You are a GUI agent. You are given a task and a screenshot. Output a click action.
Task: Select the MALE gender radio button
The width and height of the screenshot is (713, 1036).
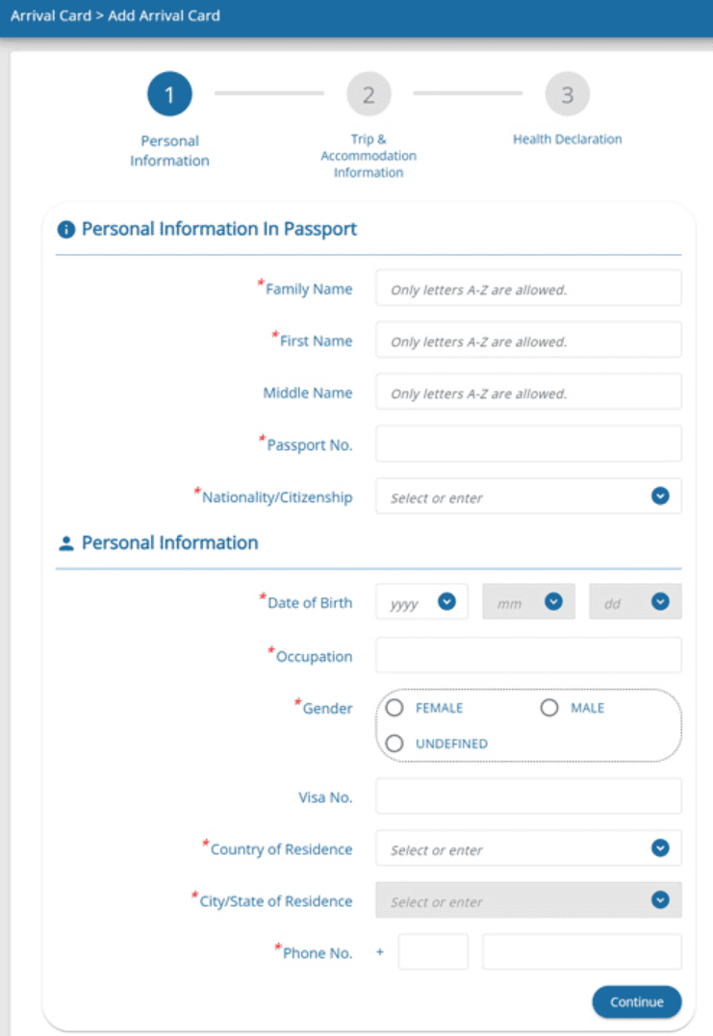click(x=548, y=707)
